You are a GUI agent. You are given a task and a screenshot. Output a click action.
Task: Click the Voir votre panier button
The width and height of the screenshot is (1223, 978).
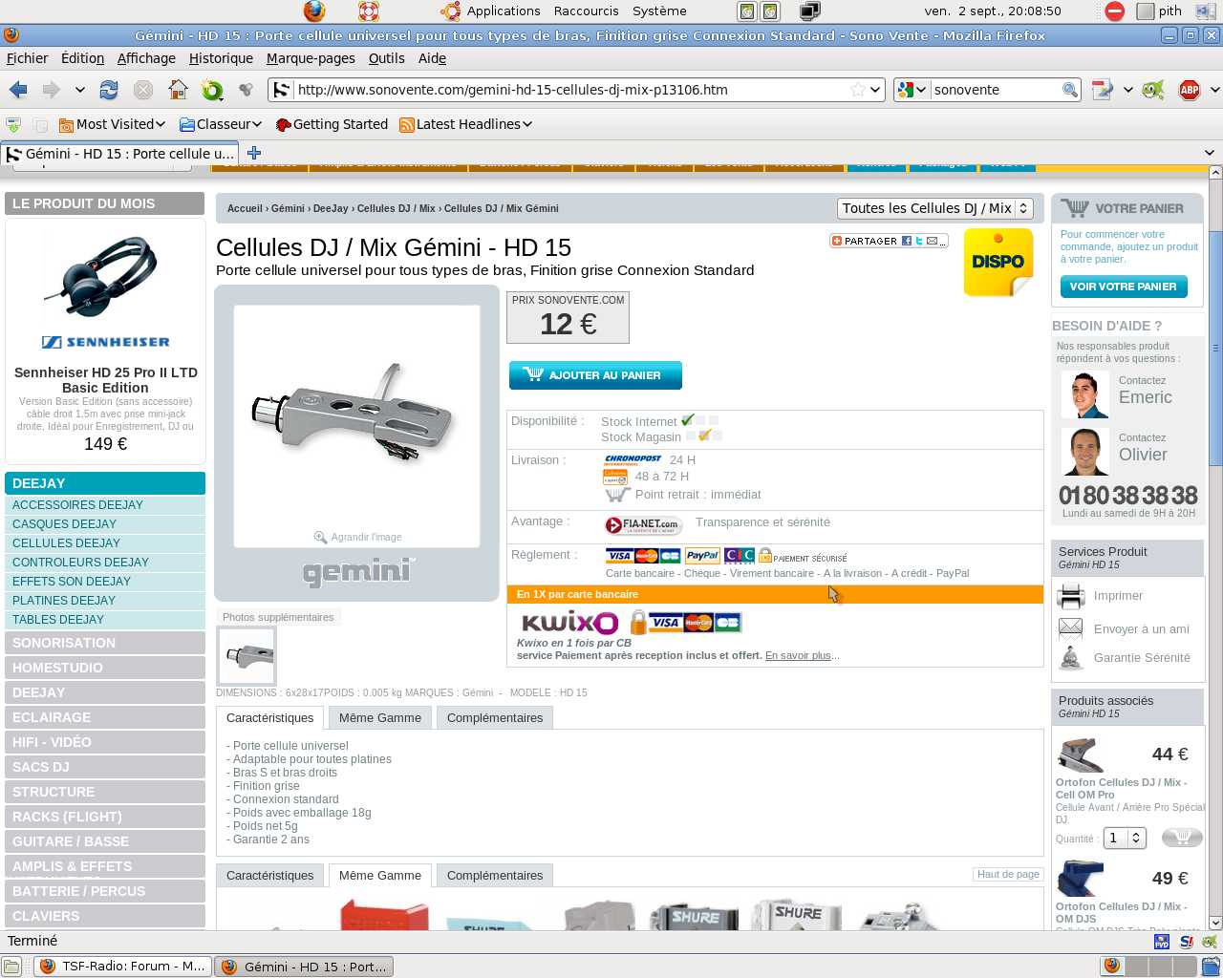tap(1123, 287)
